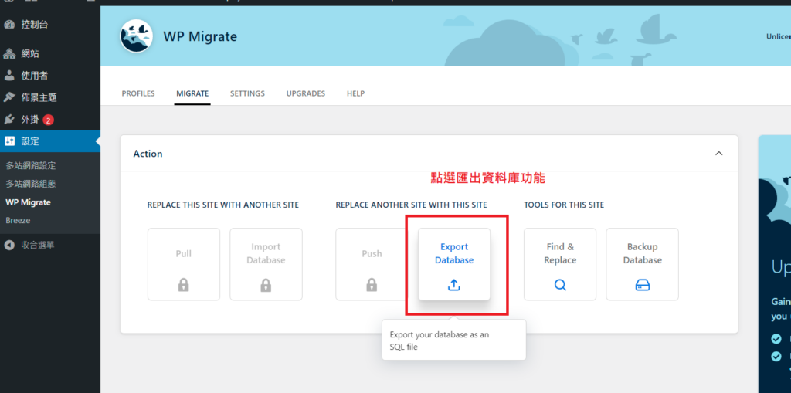Click the lock icon under Push
Viewport: 791px width, 393px height.
(x=372, y=285)
